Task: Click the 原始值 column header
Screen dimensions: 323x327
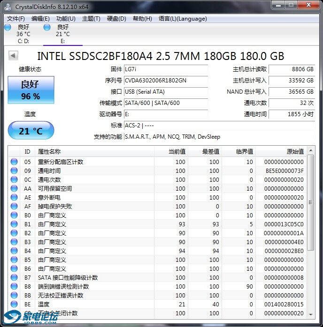Action: 281,152
